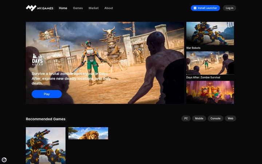The image size is (262, 164).
Task: Open the Games menu item
Action: click(x=78, y=8)
